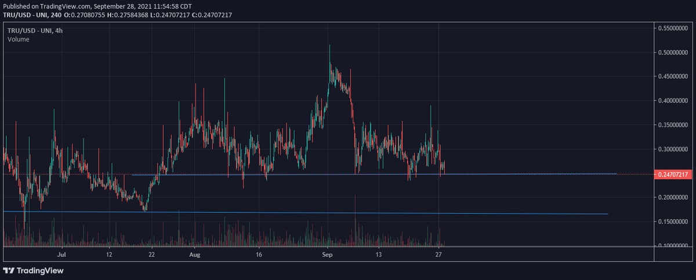696x280 pixels.
Task: Select the 0.15000000 price axis label
Action: (673, 222)
